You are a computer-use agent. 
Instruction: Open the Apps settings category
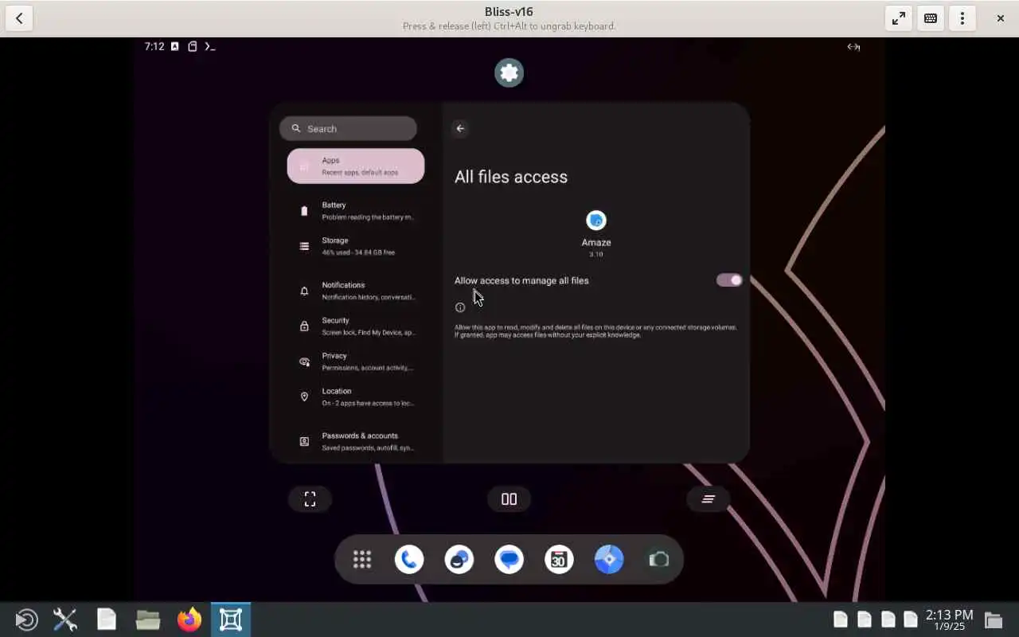click(356, 166)
